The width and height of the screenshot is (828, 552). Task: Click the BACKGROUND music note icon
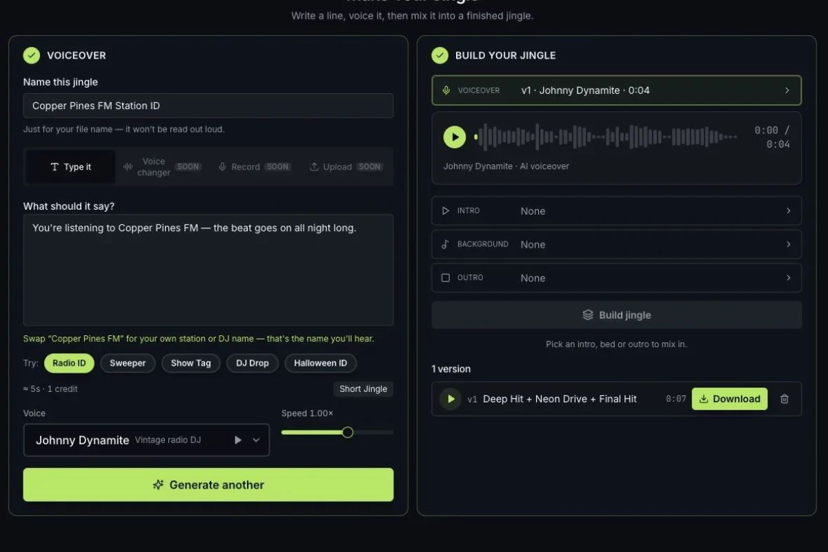(x=446, y=244)
